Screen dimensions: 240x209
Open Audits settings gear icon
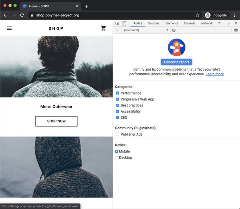click(236, 30)
